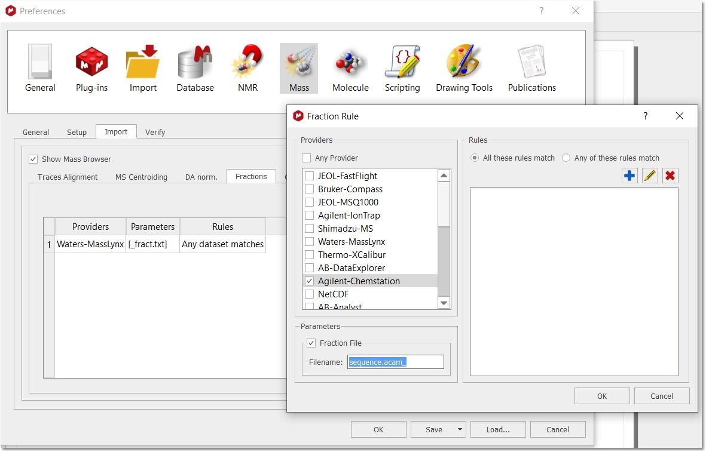Viewport: 706px width, 452px height.
Task: Open the Drawing Tools preferences category
Action: click(x=464, y=68)
